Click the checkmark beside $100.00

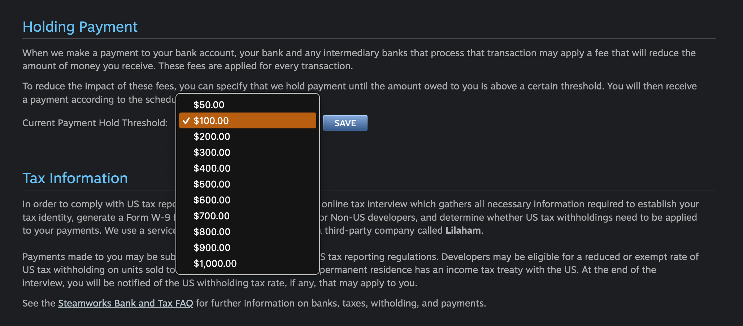[186, 121]
